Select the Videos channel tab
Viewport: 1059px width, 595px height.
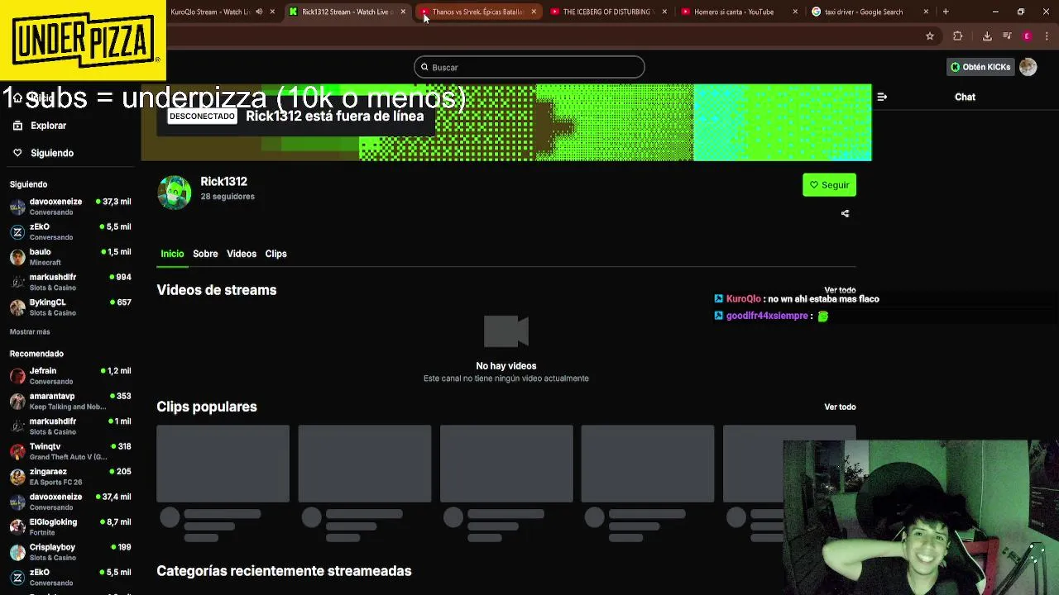click(x=242, y=254)
